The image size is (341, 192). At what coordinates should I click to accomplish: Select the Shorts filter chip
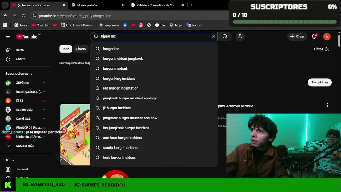coord(81,49)
